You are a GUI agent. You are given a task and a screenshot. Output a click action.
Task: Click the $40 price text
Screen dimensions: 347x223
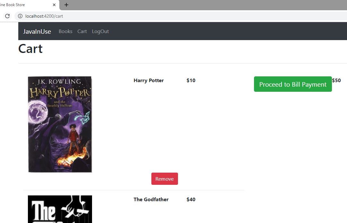[191, 199]
